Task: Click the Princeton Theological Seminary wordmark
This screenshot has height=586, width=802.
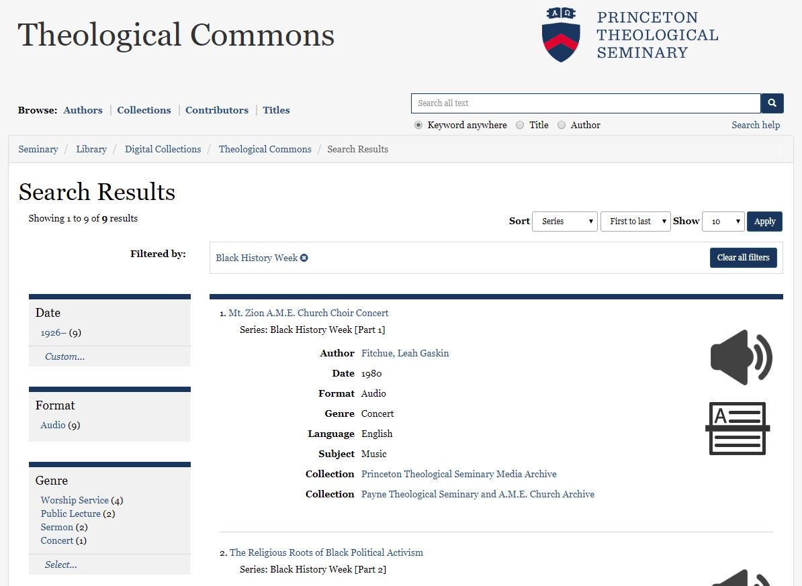Action: click(x=658, y=35)
